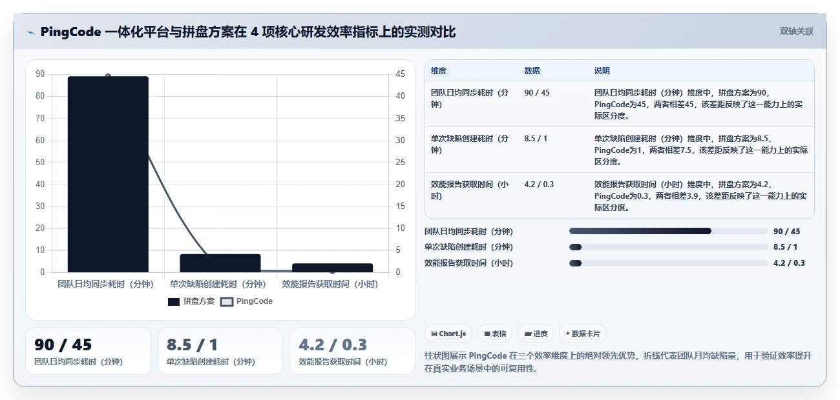Click the 维度 table column header

pos(439,71)
